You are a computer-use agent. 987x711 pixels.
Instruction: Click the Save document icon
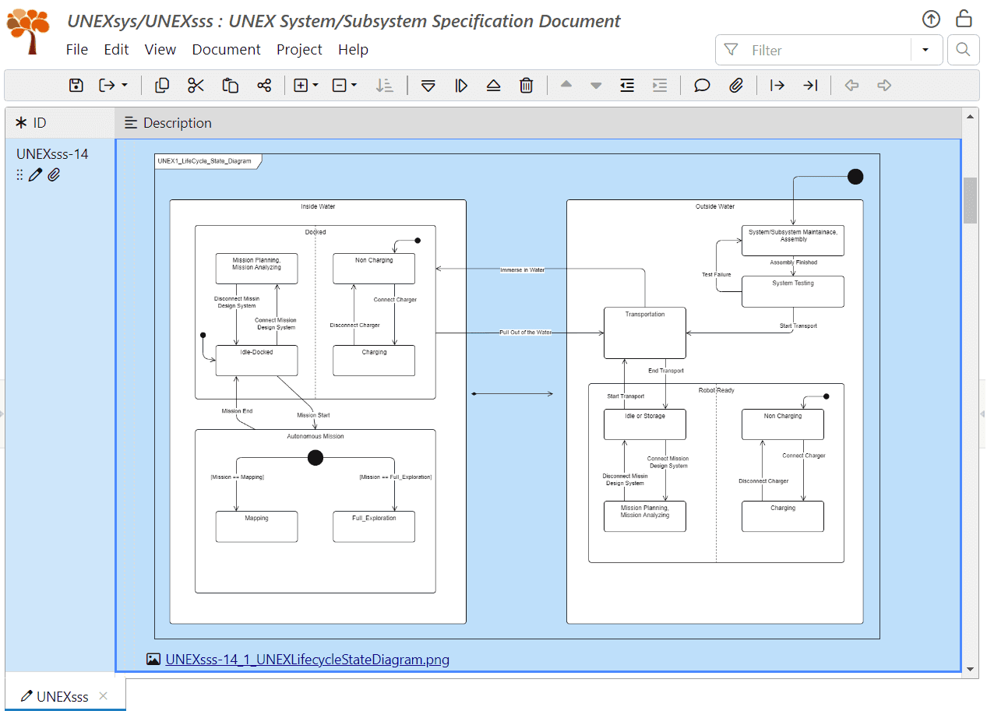pos(76,86)
